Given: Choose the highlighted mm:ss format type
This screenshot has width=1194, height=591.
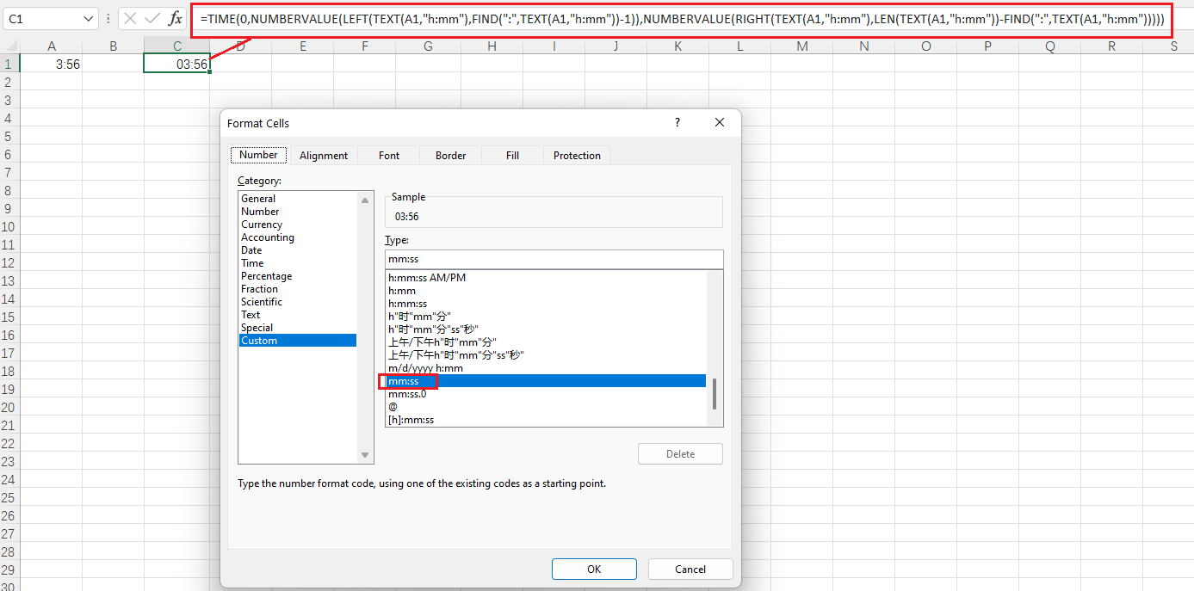Looking at the screenshot, I should (546, 381).
